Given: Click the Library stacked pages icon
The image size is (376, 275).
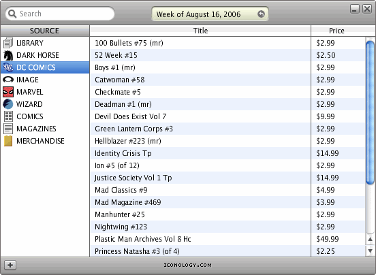Looking at the screenshot, I should [x=8, y=43].
